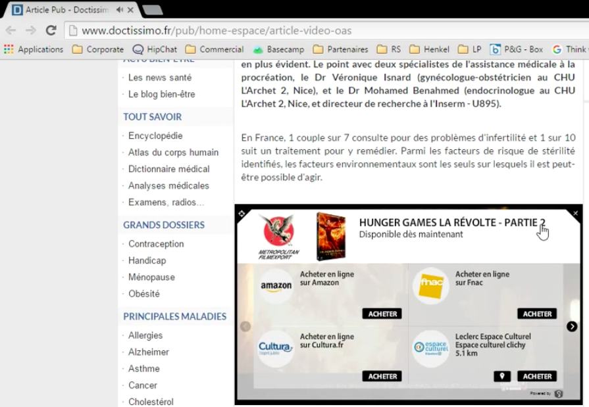
Task: Close the Hunger Games ad overlay
Action: (x=575, y=213)
